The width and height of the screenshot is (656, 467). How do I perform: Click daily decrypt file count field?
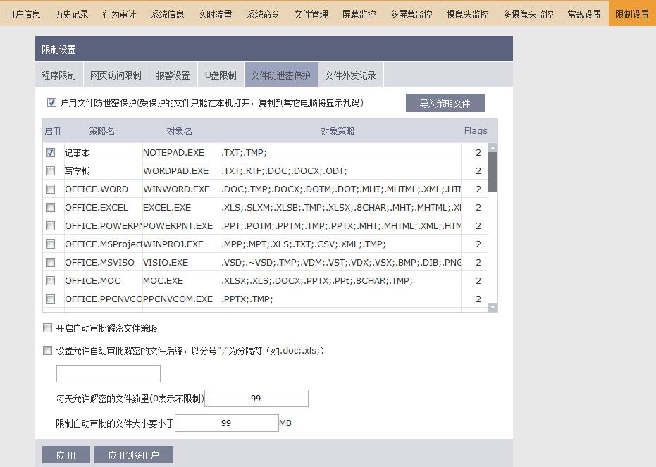point(256,399)
